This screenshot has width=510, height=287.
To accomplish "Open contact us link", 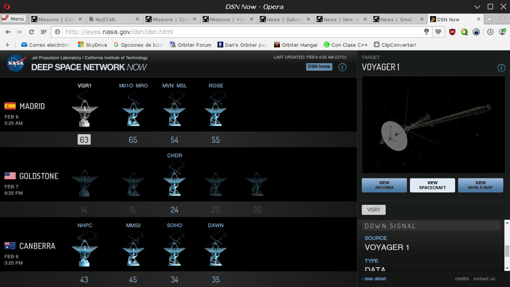I will (x=484, y=279).
